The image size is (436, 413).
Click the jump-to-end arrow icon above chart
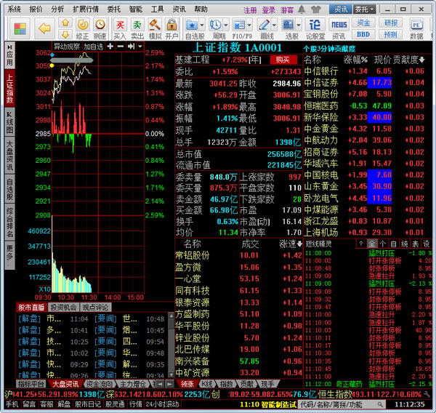tap(131, 47)
